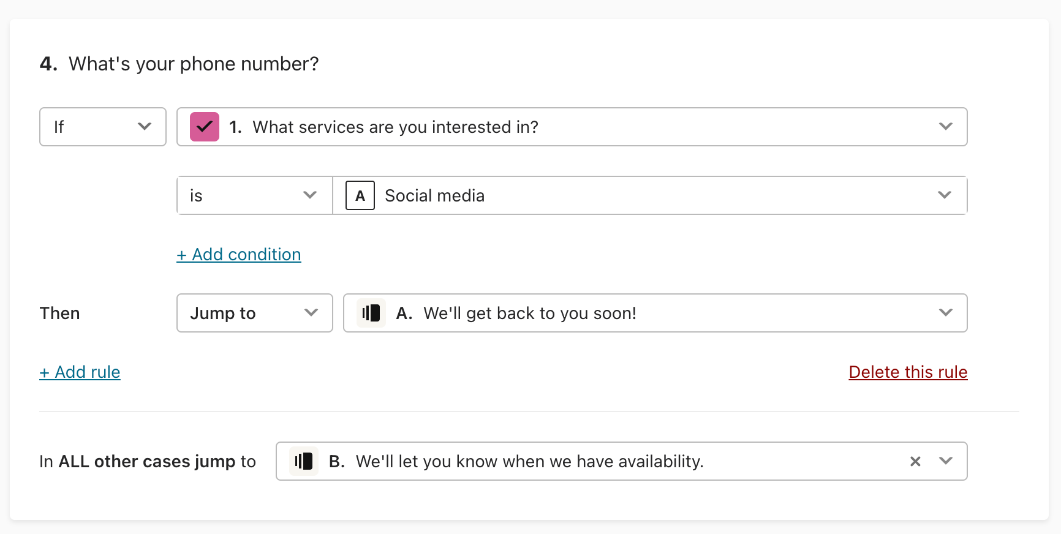Click the ending screen icon beside B.
Viewport: 1061px width, 534px height.
click(304, 461)
